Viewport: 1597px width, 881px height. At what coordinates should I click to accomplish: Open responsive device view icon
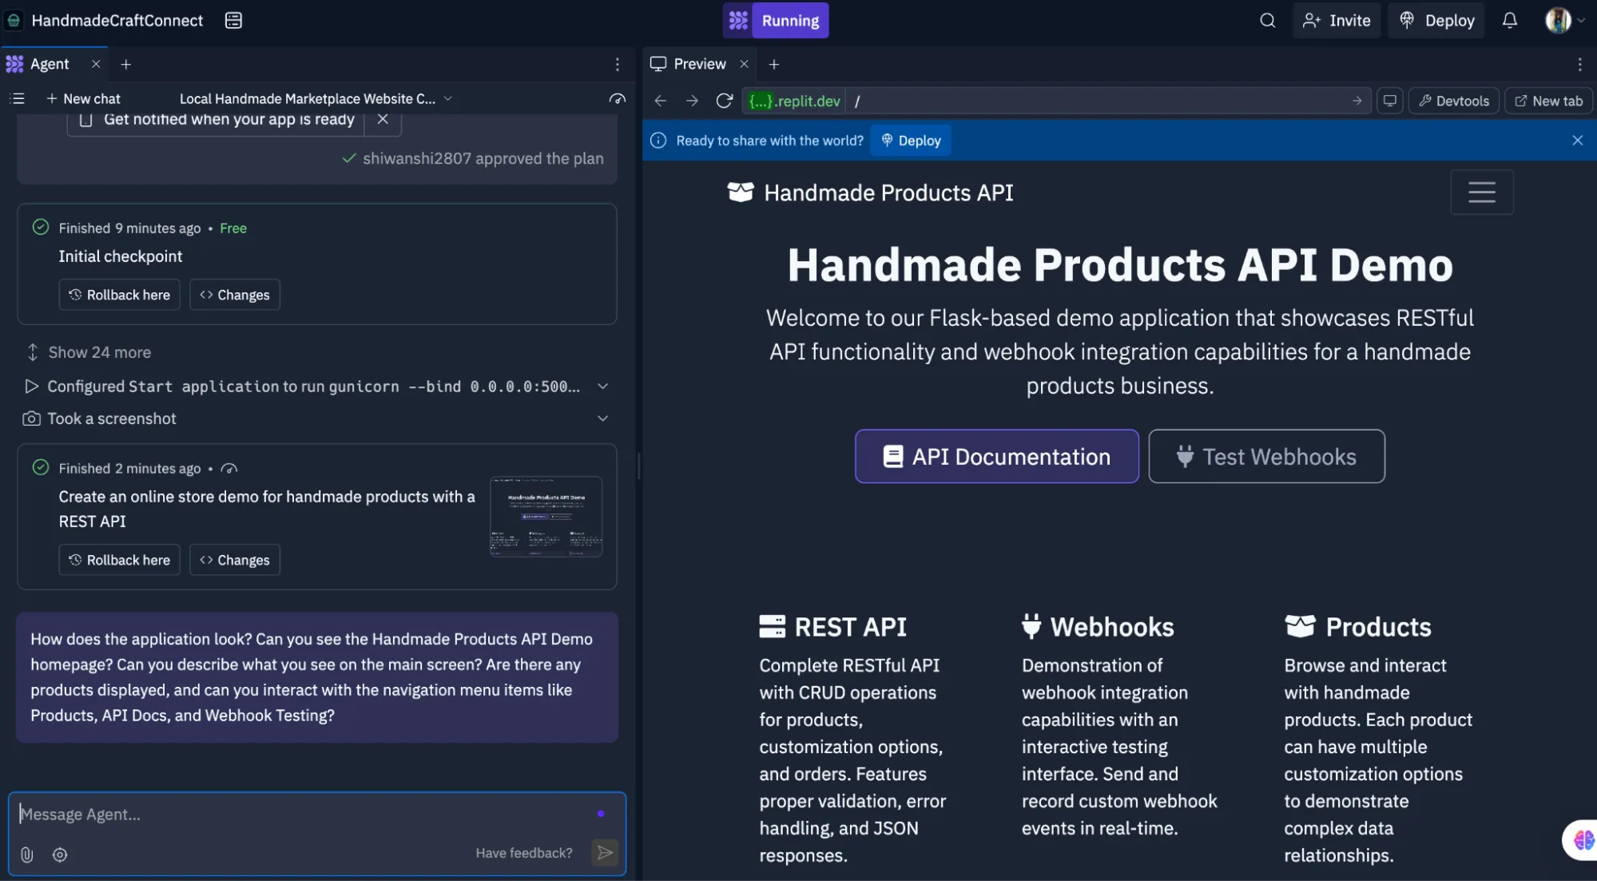pos(1390,101)
